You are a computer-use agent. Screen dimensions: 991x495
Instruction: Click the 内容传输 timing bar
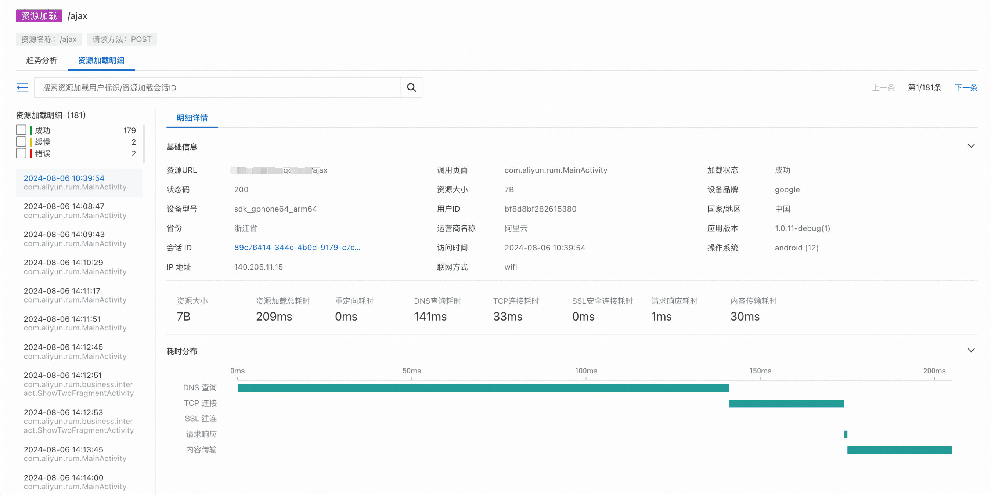point(899,450)
